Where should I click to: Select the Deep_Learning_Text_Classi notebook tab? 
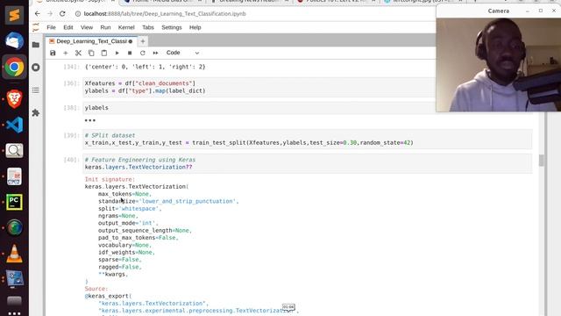91,41
